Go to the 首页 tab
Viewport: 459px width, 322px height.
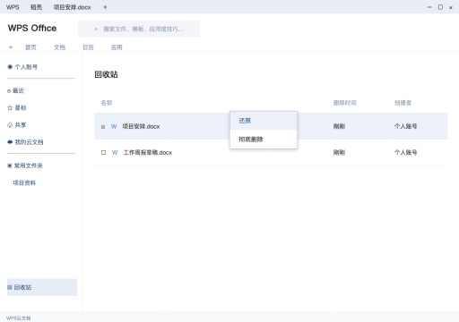[x=30, y=47]
